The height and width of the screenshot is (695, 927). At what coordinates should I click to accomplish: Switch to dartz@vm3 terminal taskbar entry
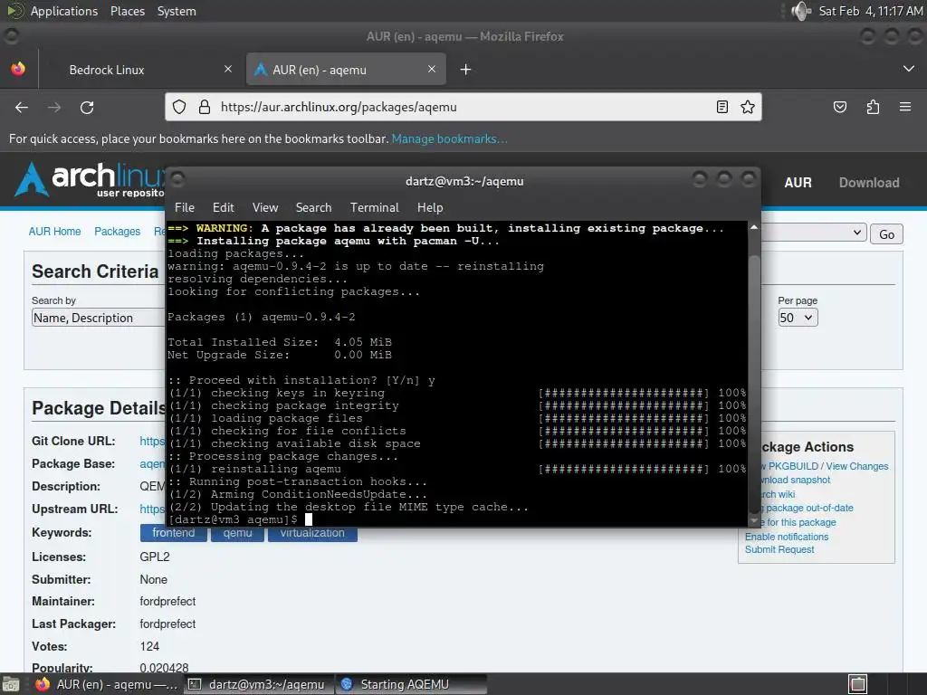point(258,684)
